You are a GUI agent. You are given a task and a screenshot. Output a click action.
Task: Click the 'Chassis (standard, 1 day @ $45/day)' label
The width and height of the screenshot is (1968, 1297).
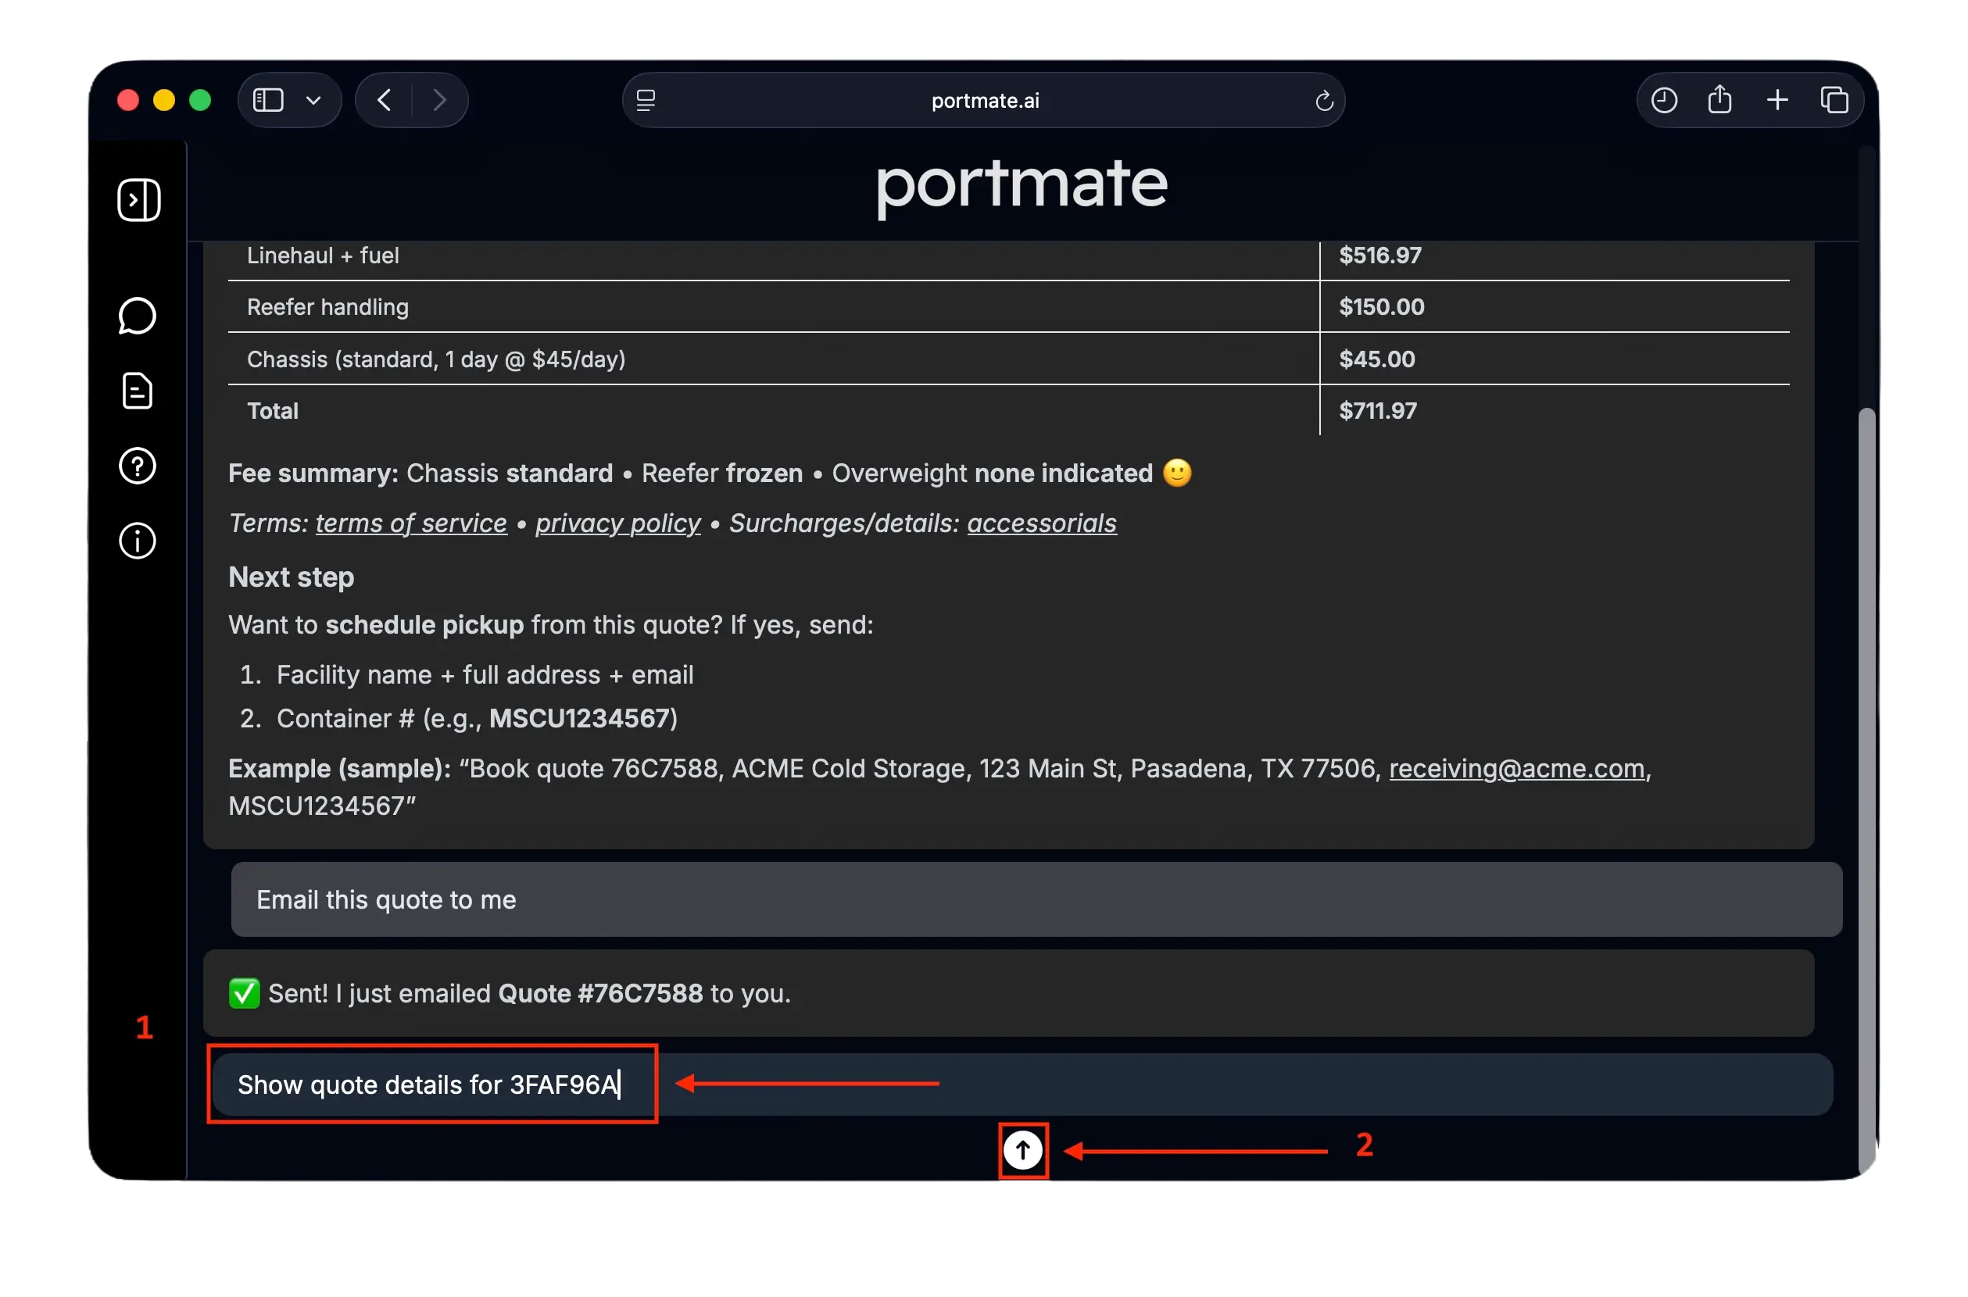point(436,359)
